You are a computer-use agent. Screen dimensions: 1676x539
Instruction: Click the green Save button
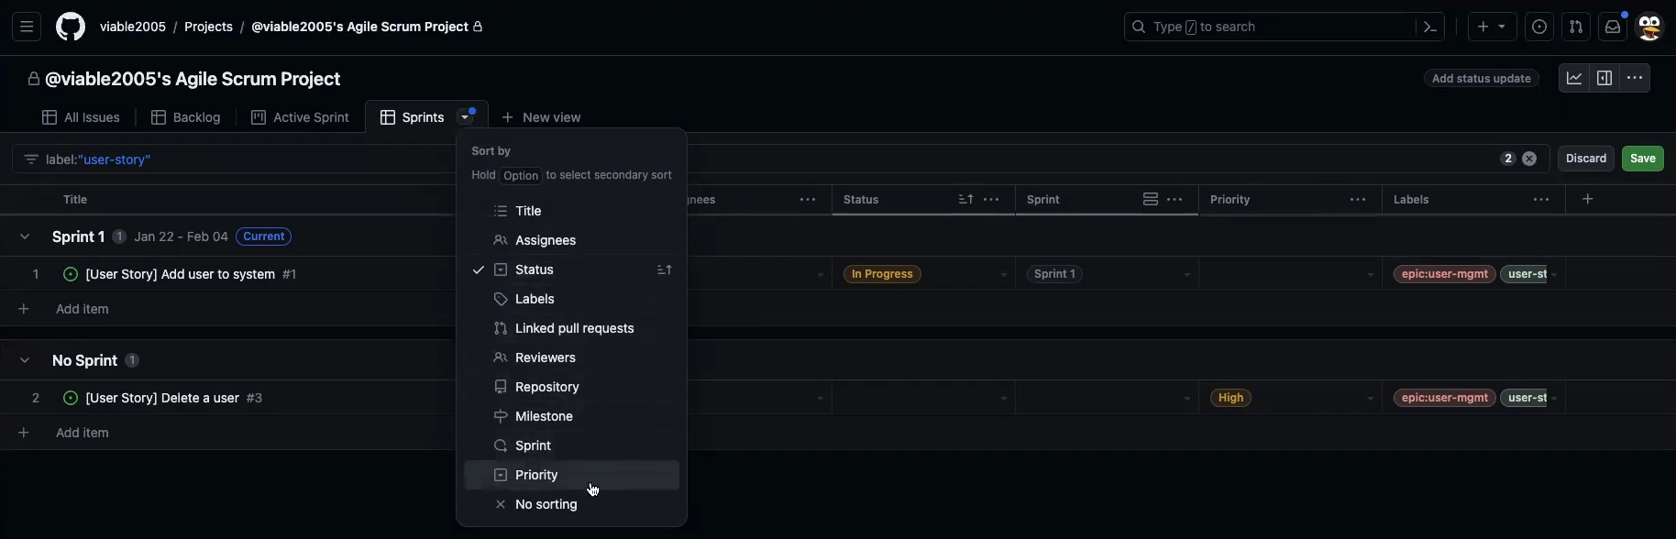[1642, 159]
